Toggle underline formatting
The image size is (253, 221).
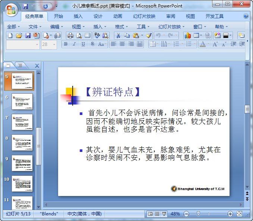tap(83, 44)
